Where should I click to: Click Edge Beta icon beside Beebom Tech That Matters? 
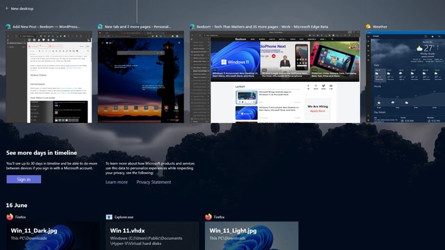click(193, 26)
